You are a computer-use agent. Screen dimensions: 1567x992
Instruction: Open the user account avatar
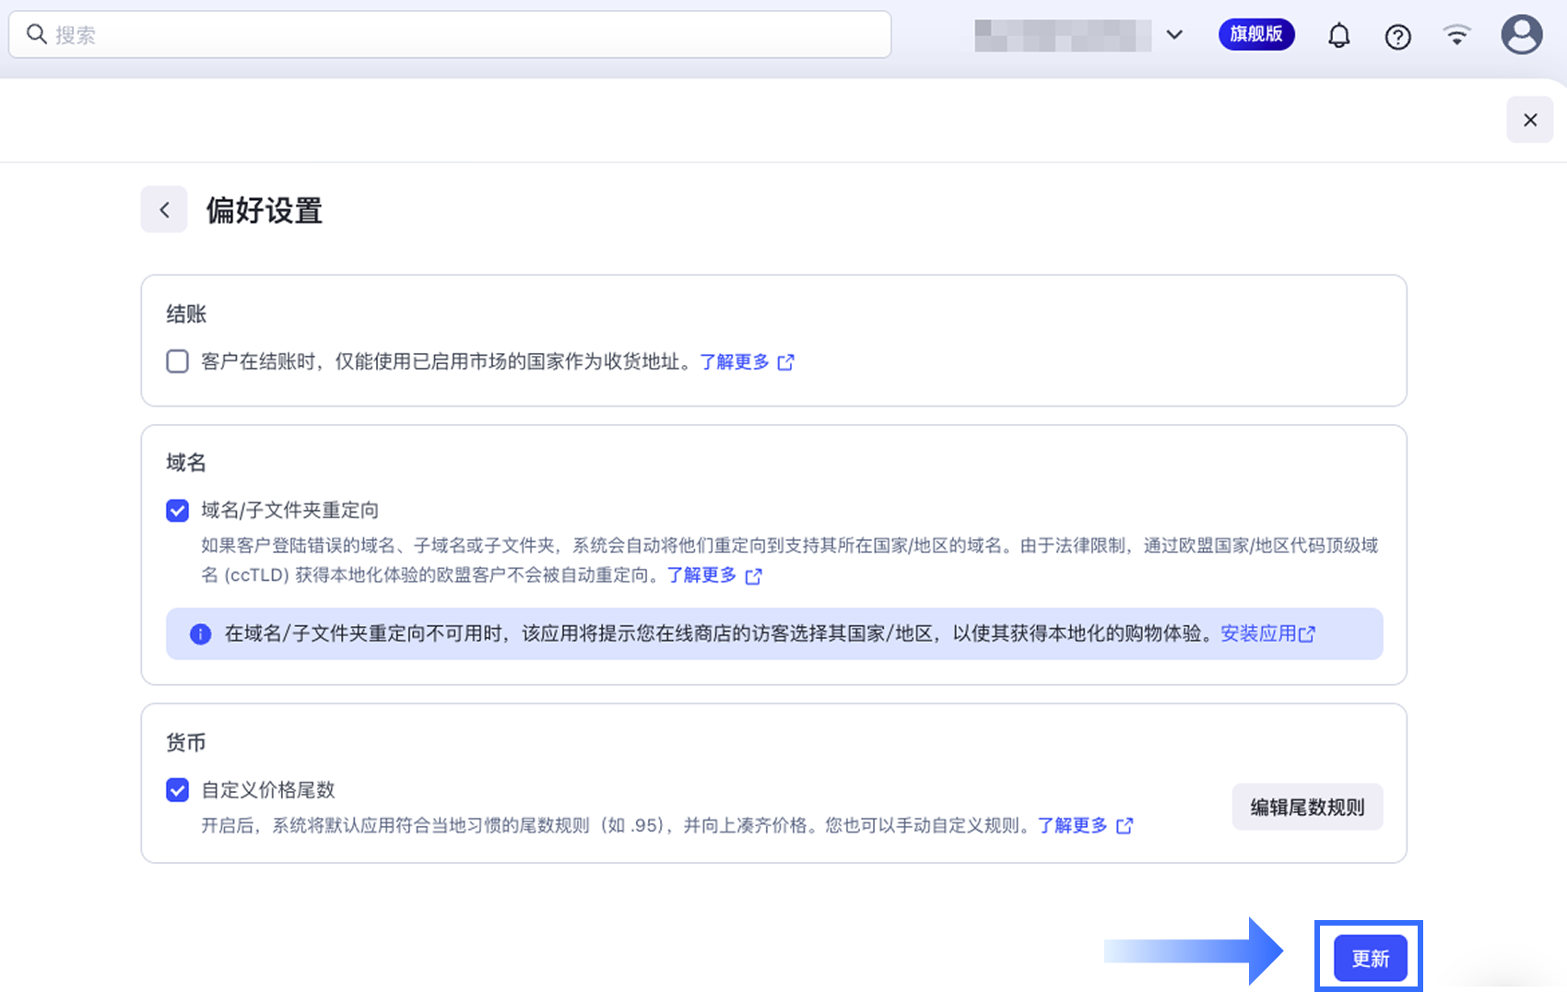tap(1521, 35)
